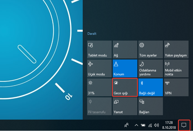Open the VPN quick action tile
Viewport: 193px width, 131px height.
(176, 87)
